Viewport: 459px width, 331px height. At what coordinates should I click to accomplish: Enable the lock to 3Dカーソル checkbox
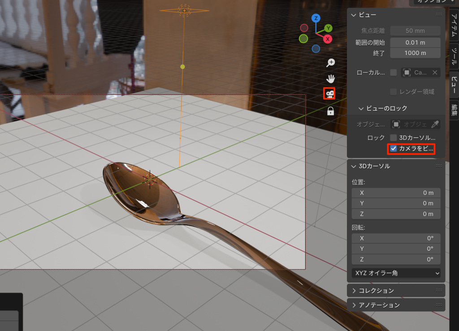click(x=394, y=138)
